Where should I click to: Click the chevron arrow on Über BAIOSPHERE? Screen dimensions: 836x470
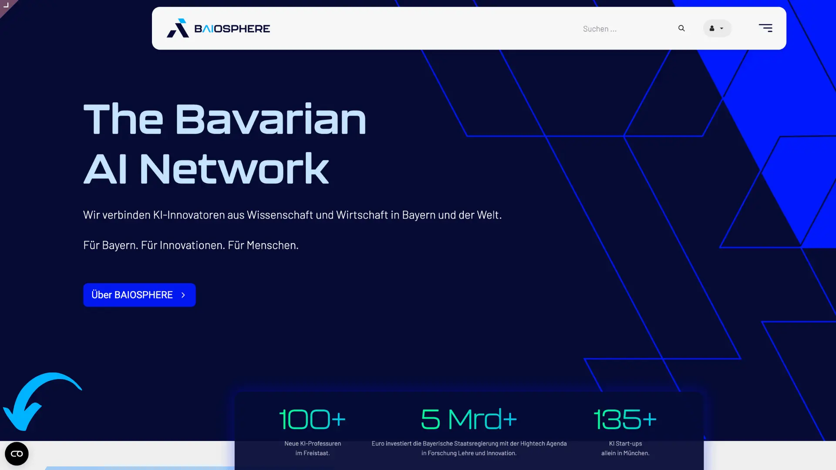coord(183,295)
